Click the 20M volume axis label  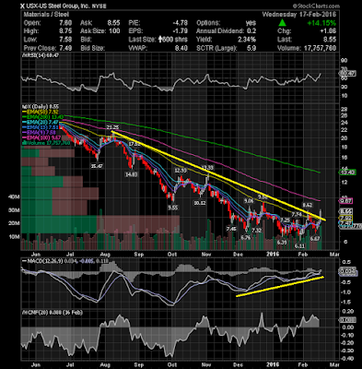[14, 223]
